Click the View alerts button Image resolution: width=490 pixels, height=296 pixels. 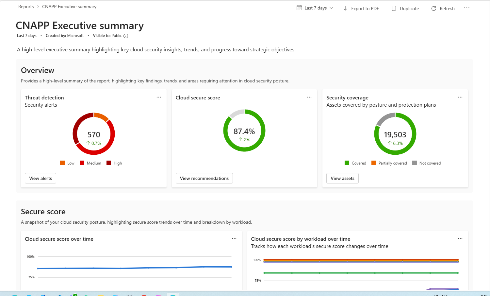(41, 178)
